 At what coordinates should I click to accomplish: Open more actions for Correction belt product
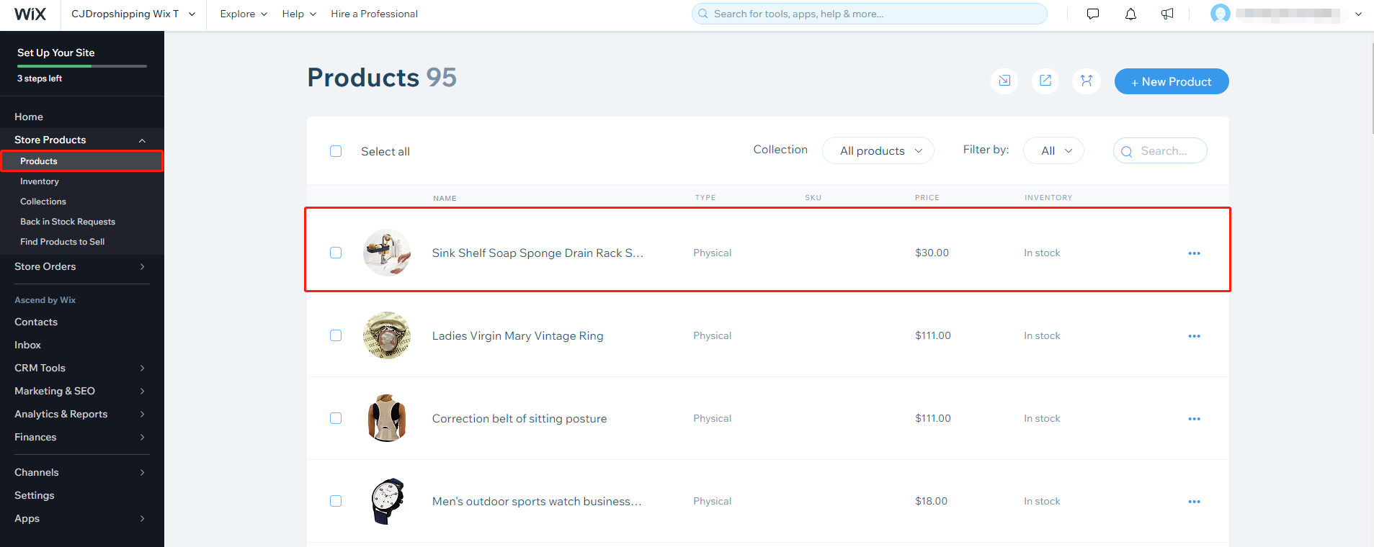[1194, 419]
